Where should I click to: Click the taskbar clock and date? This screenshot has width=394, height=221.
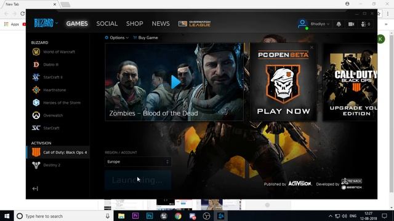click(368, 216)
